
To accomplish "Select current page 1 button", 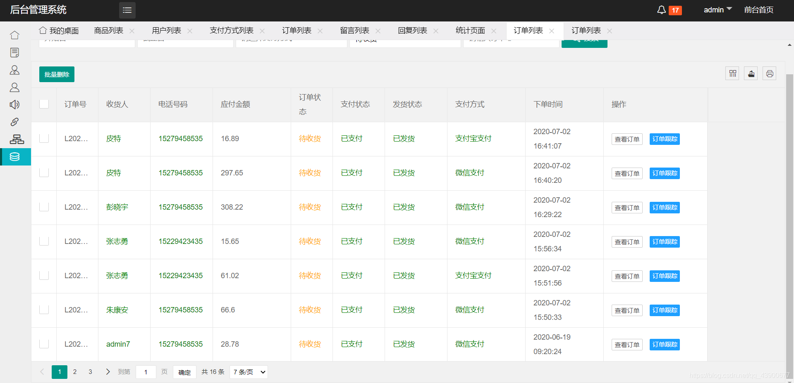I will 60,372.
